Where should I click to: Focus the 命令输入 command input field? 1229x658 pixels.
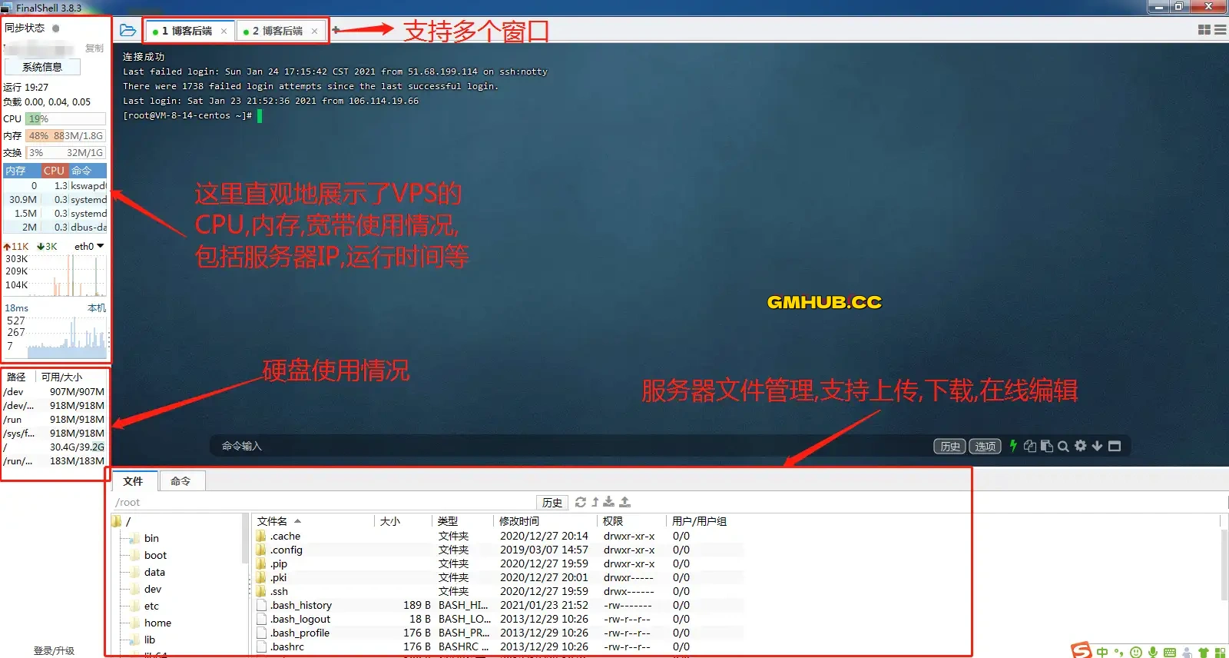tap(568, 446)
